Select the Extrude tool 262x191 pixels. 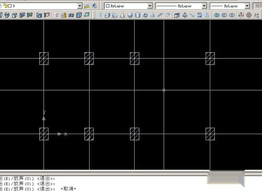point(177,15)
